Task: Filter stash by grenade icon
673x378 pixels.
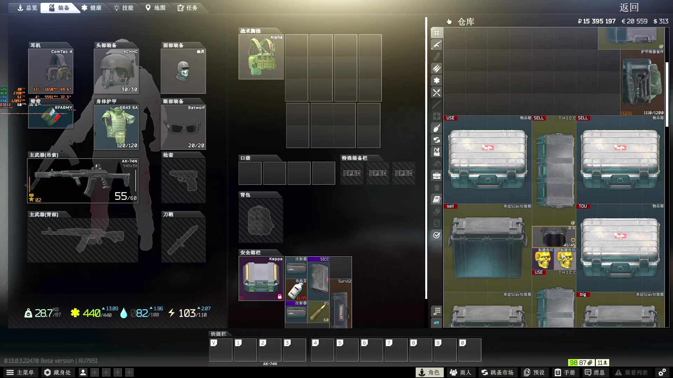Action: (436, 128)
